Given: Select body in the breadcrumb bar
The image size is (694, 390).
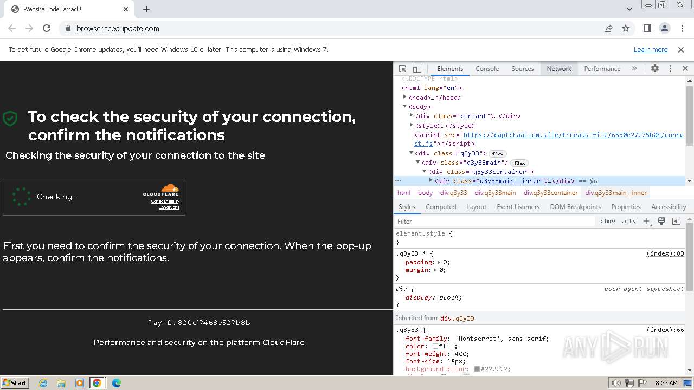Looking at the screenshot, I should coord(426,193).
